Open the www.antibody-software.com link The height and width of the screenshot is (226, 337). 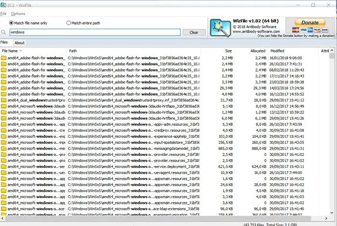[x=256, y=31]
